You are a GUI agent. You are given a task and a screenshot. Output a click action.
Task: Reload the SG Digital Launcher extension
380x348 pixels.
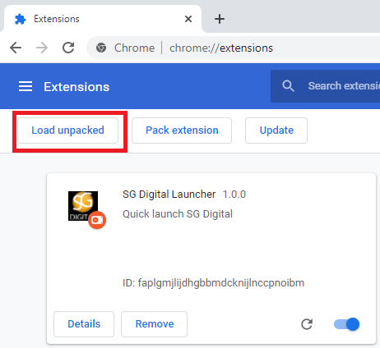tap(307, 324)
